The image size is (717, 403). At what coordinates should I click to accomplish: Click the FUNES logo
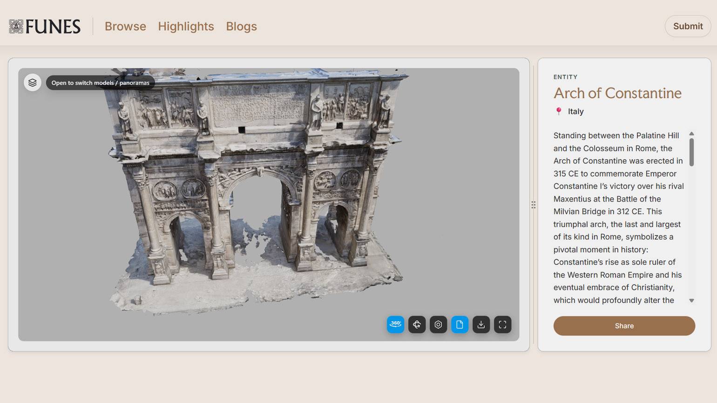45,27
